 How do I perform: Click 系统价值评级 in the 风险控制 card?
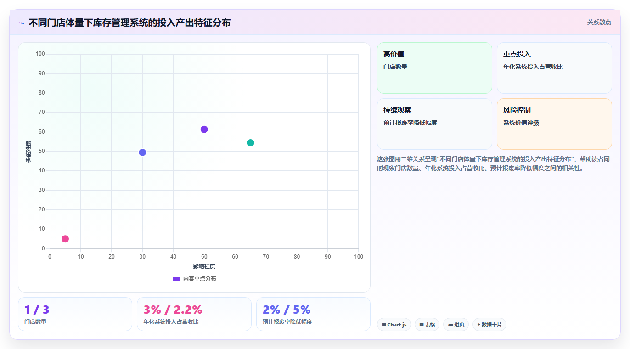click(521, 123)
